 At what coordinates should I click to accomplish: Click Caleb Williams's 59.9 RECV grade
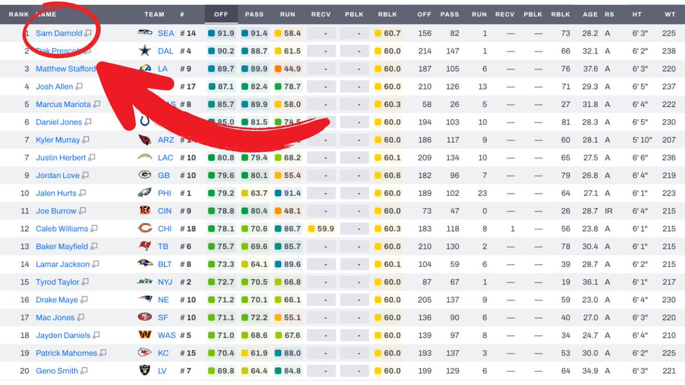321,229
